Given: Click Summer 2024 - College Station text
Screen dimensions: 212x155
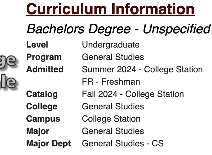Looking at the screenshot, I should coord(142,69).
